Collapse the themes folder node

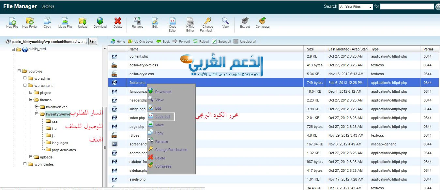click(x=31, y=100)
